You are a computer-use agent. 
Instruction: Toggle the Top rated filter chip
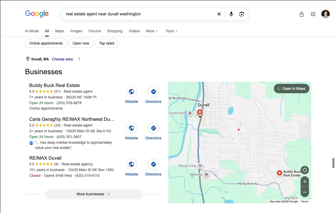click(107, 43)
